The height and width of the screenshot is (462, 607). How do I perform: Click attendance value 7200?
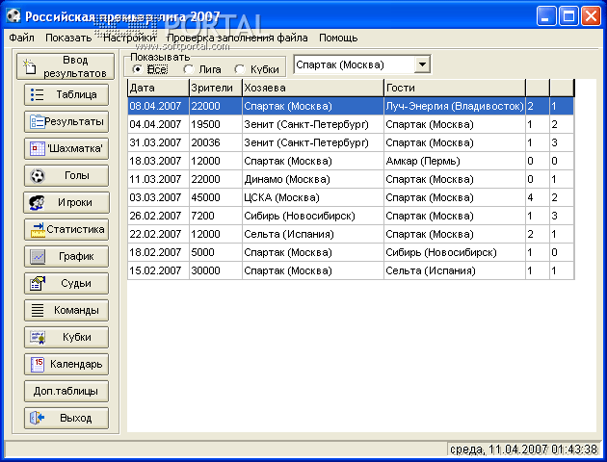pos(216,216)
